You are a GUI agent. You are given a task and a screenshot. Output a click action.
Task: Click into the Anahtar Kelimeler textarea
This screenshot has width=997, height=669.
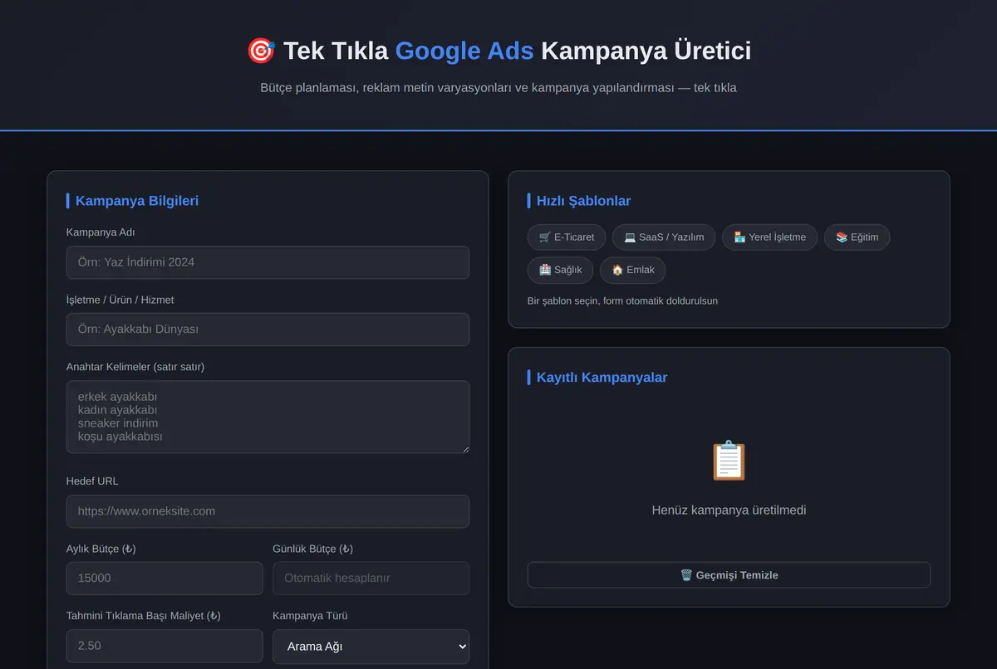tap(268, 417)
